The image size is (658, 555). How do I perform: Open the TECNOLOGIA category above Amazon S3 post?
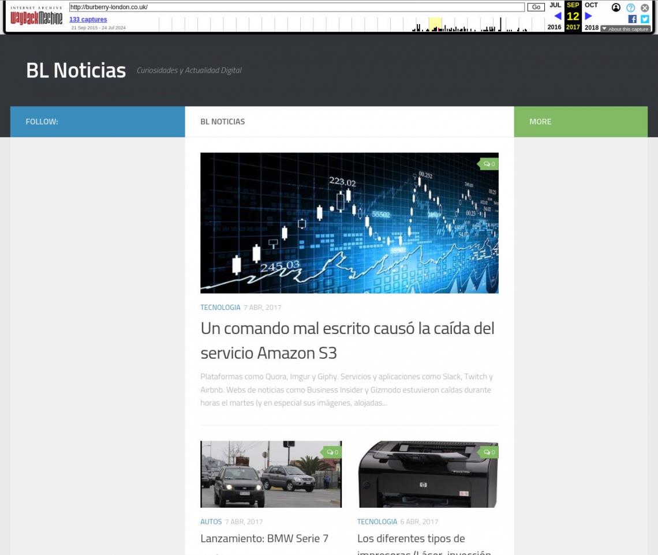tap(220, 307)
